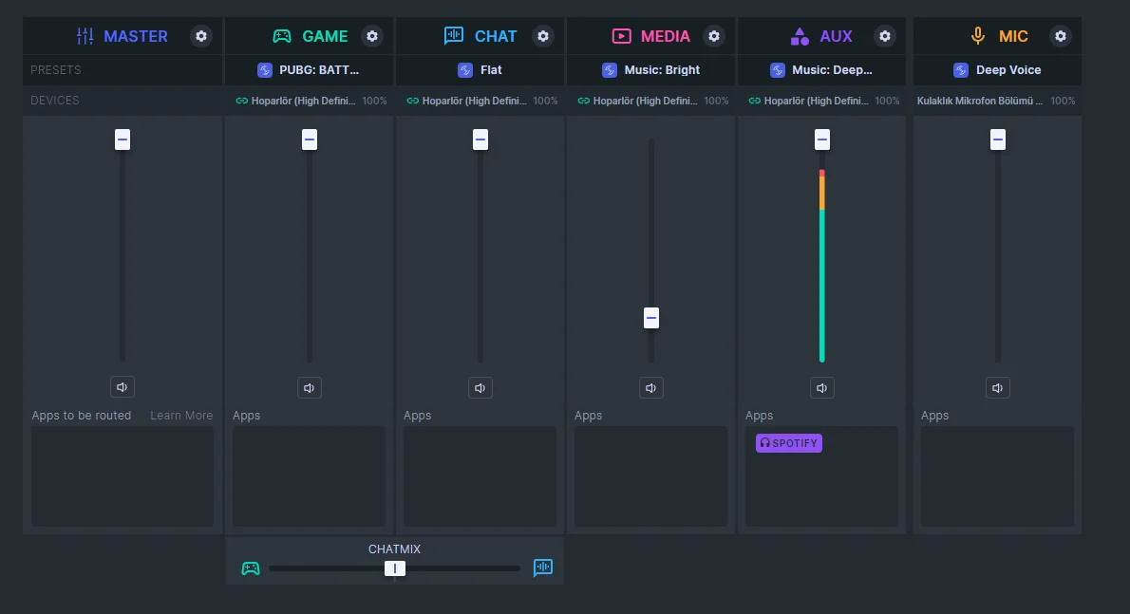Click the MIC microphone icon in header

click(x=977, y=36)
